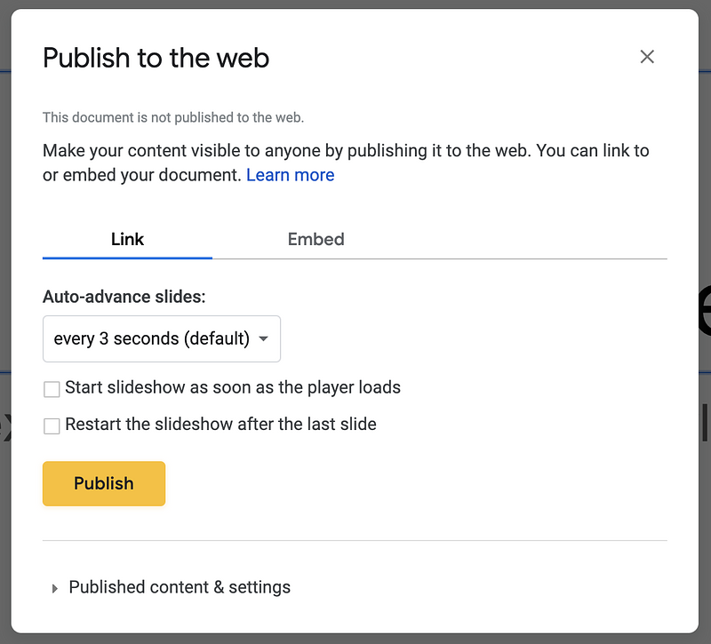Switch to the Link tab

click(127, 239)
